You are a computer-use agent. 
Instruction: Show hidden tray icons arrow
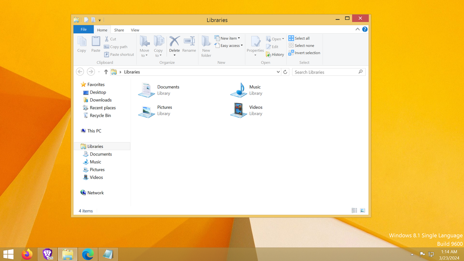pyautogui.click(x=412, y=254)
